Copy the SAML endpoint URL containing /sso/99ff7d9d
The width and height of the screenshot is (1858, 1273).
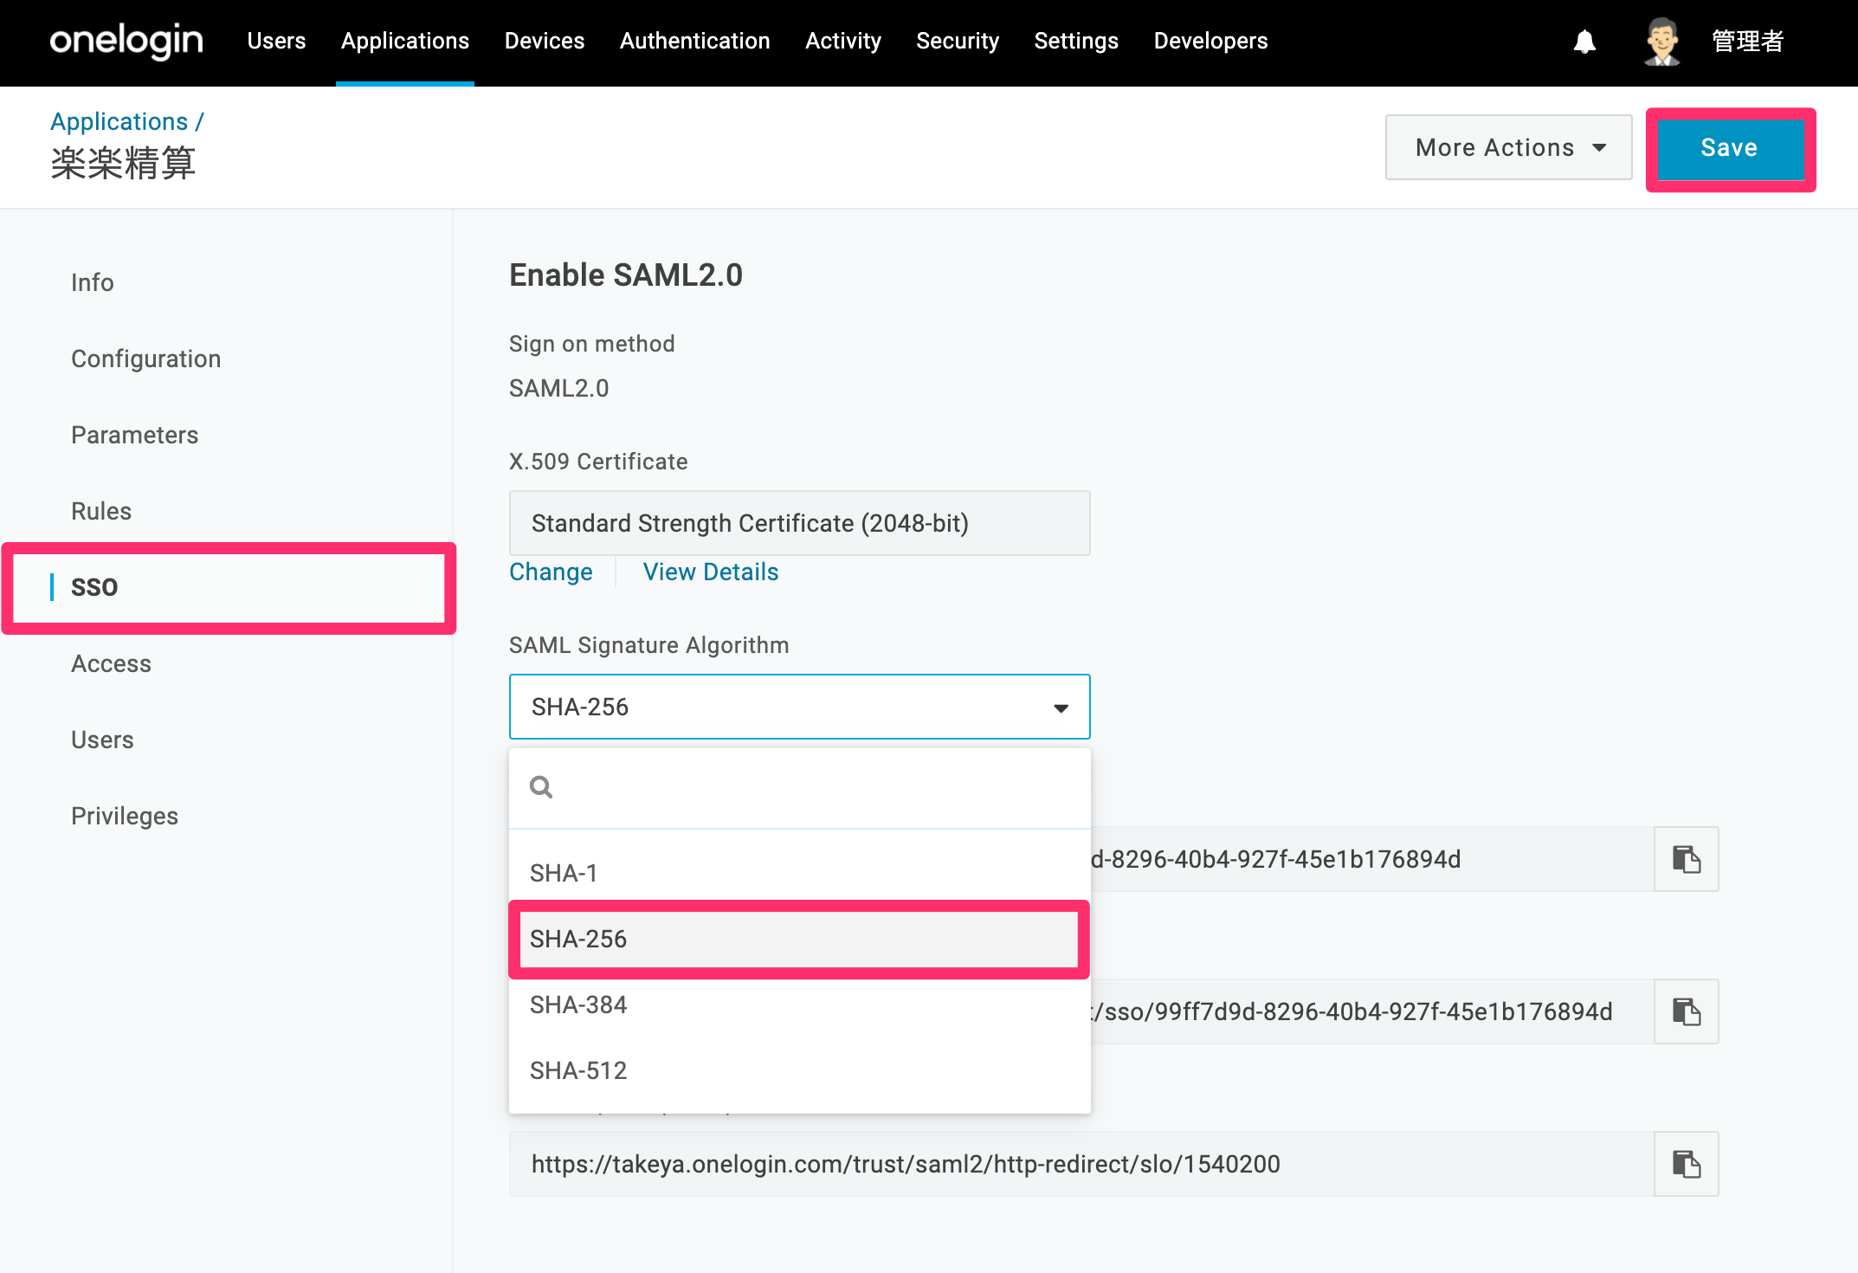pos(1686,1011)
